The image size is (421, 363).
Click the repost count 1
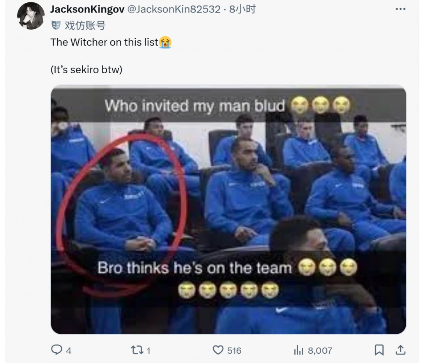coord(149,351)
